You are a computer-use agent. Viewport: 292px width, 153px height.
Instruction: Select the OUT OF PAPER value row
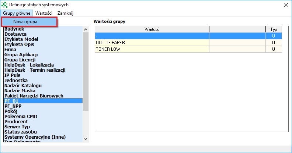click(x=188, y=43)
